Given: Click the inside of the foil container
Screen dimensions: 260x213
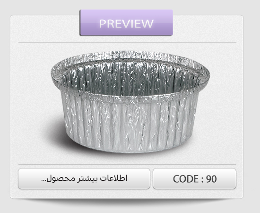Looking at the screenshot, I should [131, 76].
